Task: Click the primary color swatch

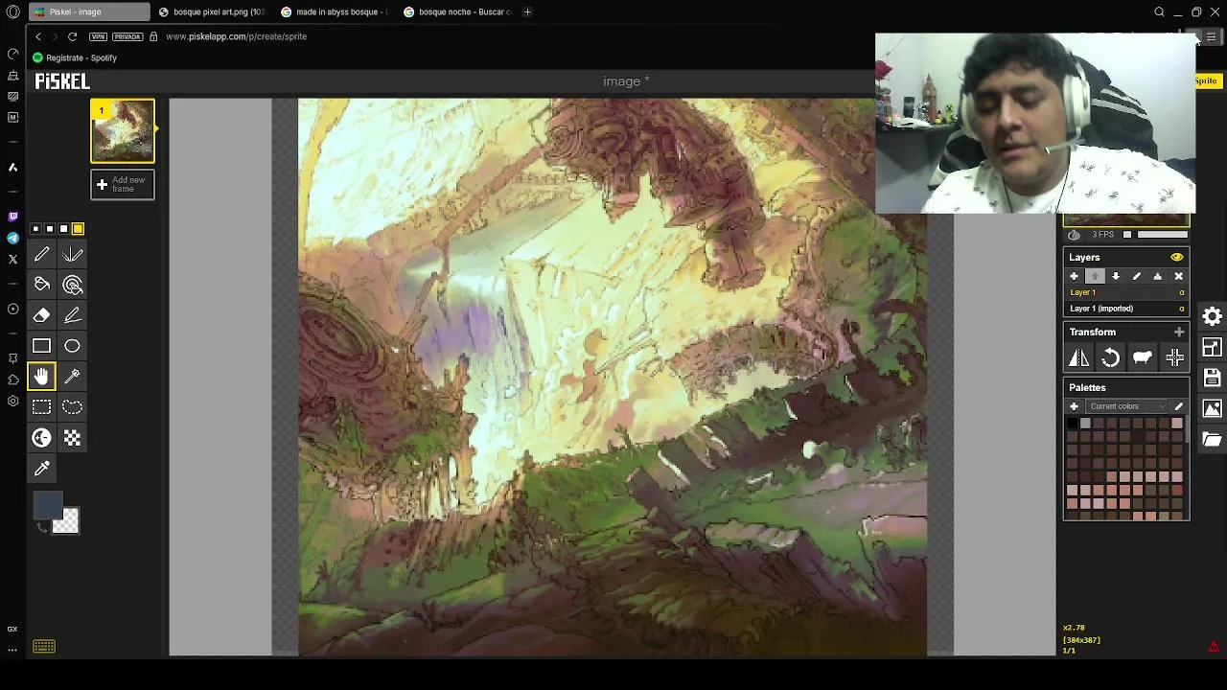Action: pos(47,504)
